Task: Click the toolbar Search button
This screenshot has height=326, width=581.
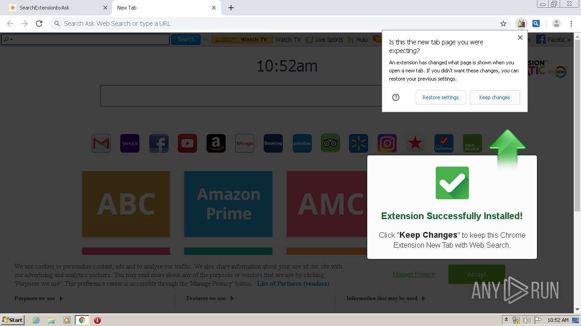Action: tap(186, 39)
